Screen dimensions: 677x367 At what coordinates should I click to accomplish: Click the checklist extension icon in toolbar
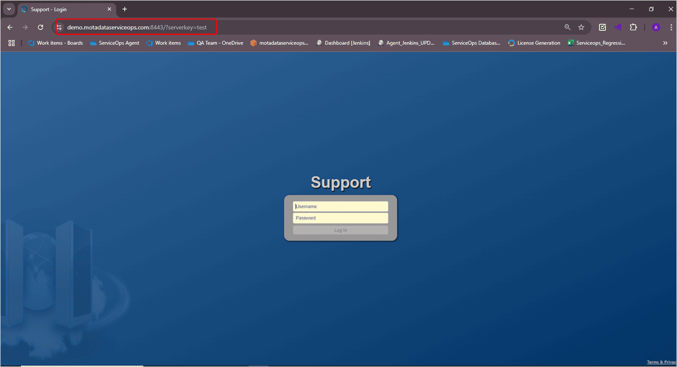point(602,27)
